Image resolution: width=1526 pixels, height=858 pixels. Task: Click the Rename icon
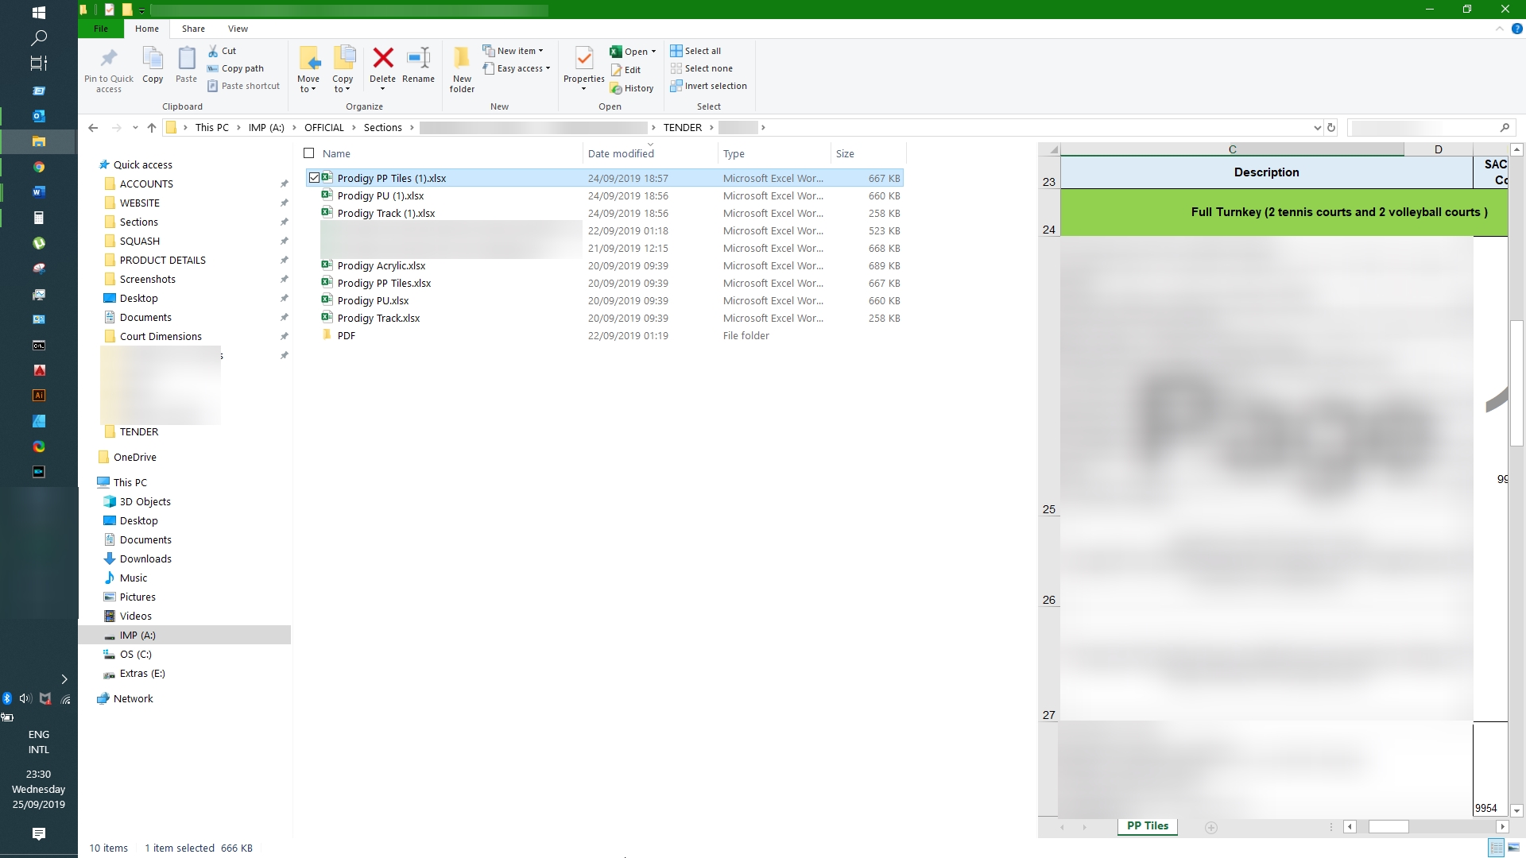pyautogui.click(x=418, y=58)
